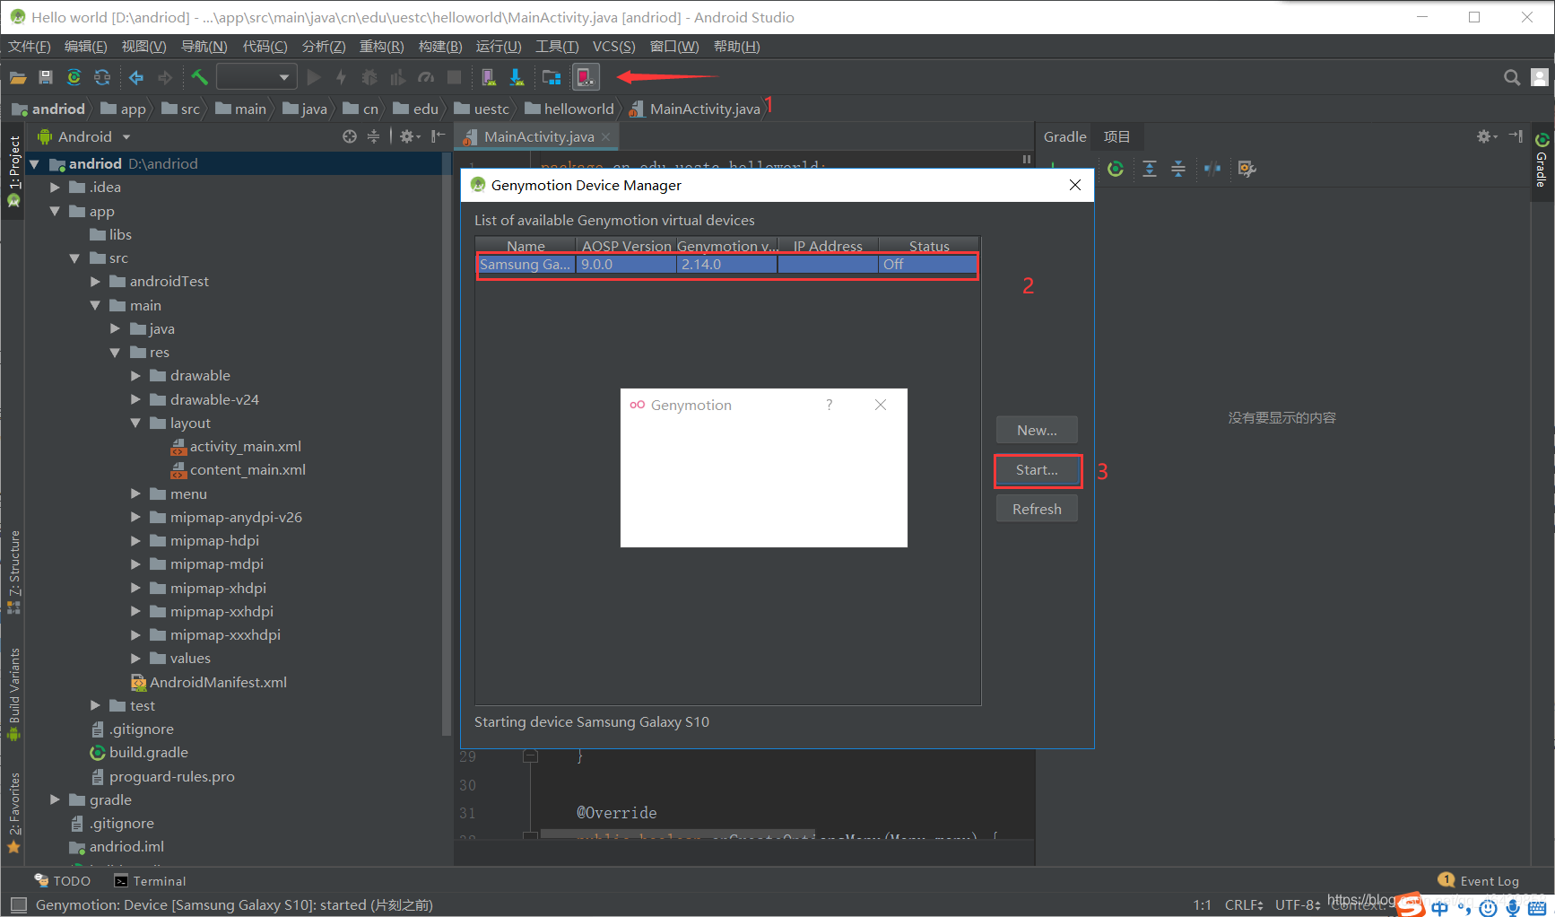Expand the java folder in tree
The height and width of the screenshot is (917, 1555).
[115, 329]
